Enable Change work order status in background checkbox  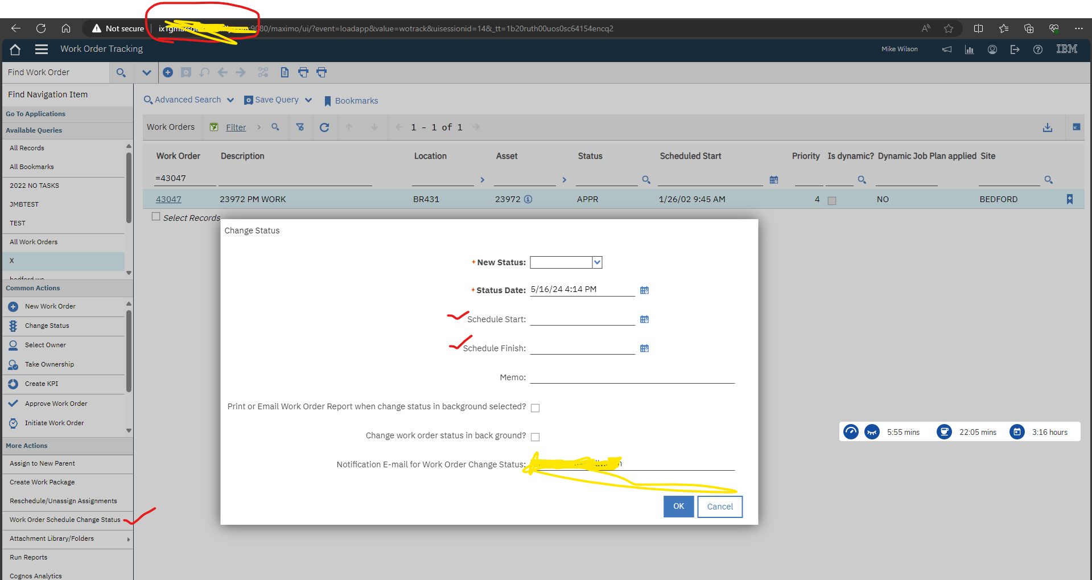(535, 437)
